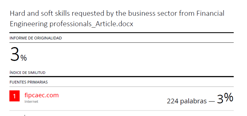The width and height of the screenshot is (247, 116).
Task: Click the gray divider below the fipcaec.com row
Action: click(x=121, y=110)
